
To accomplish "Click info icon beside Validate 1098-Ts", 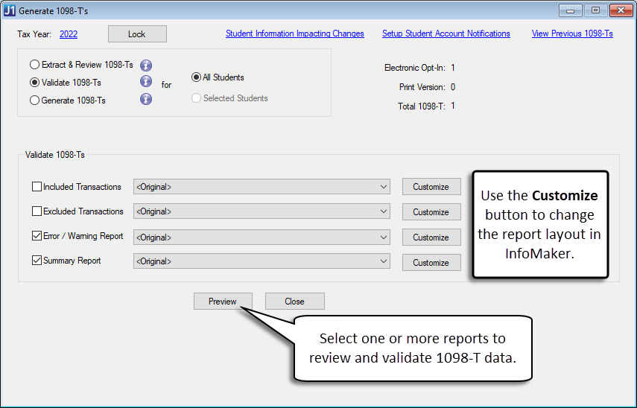I will (x=146, y=82).
